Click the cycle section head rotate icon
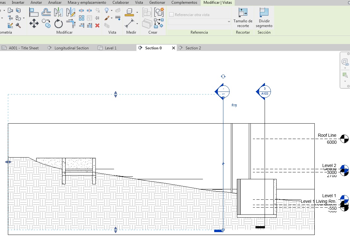Image resolution: width=350 pixels, height=245 pixels. click(223, 76)
